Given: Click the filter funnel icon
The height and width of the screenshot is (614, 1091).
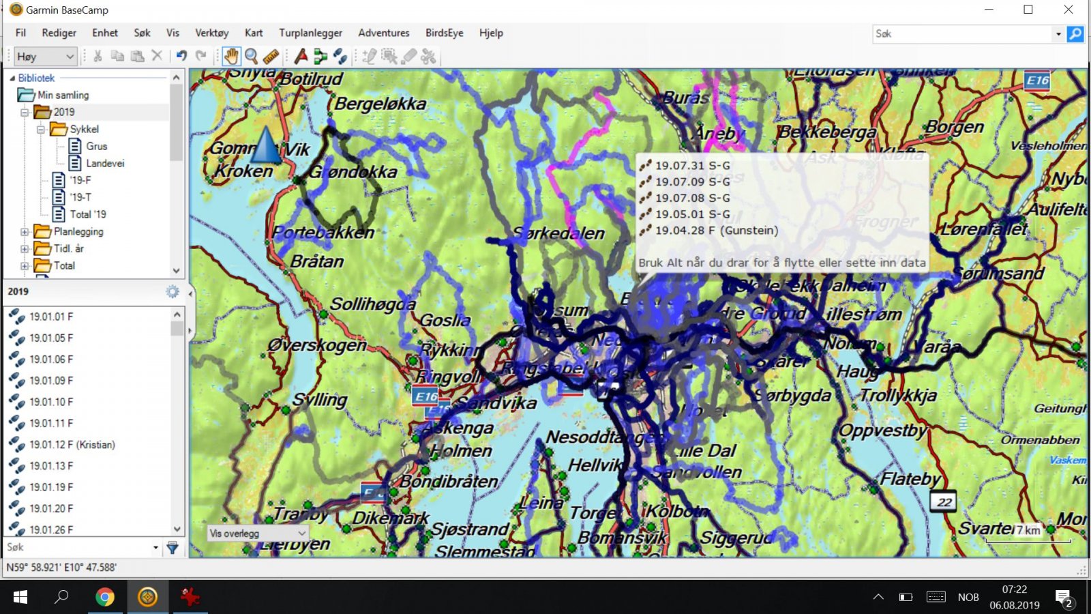Looking at the screenshot, I should [x=173, y=547].
